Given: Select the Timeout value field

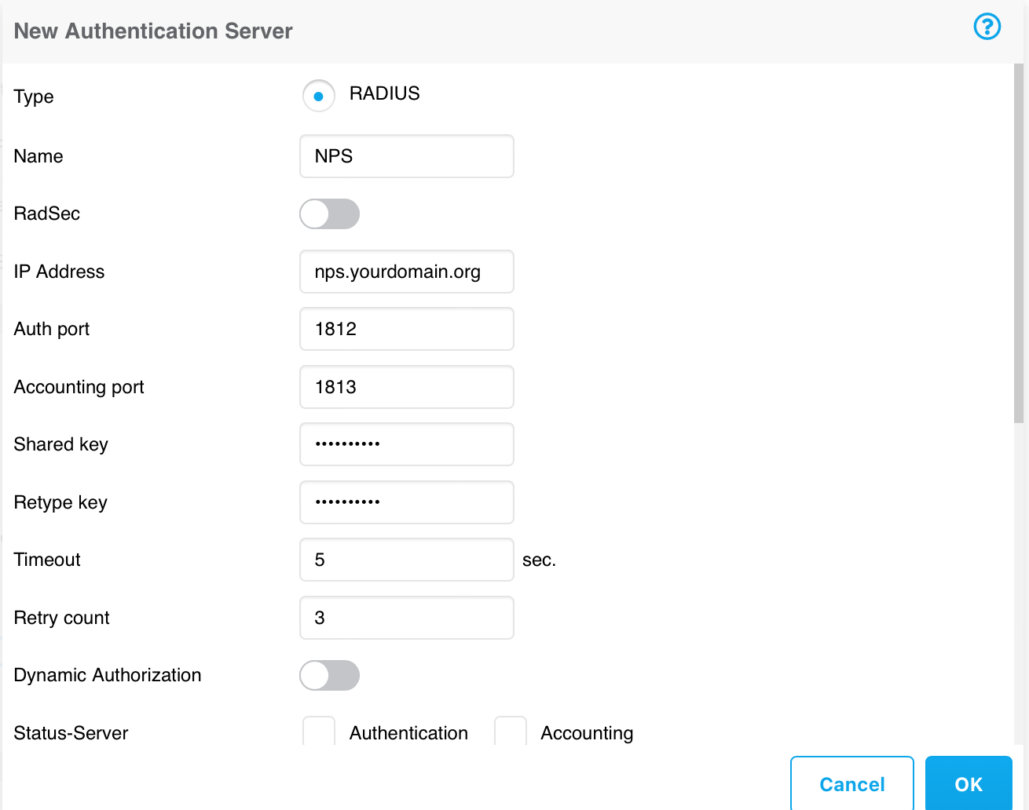Looking at the screenshot, I should point(406,560).
